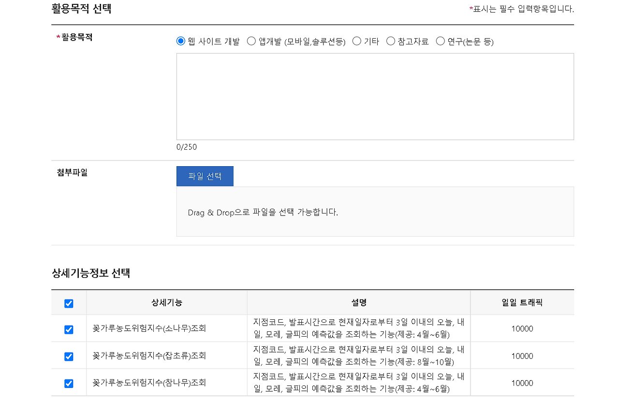Select the 웹 사이트 개발 radio button
Screen dimensions: 619x398
(x=180, y=41)
